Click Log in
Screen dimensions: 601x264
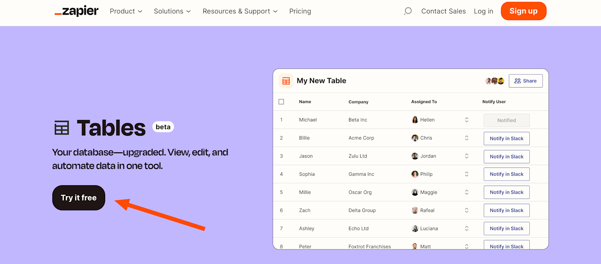coord(483,11)
